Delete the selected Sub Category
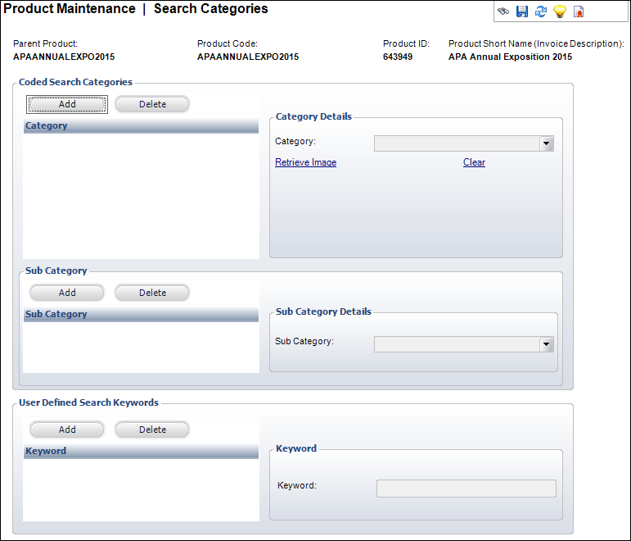The height and width of the screenshot is (541, 631). [x=152, y=293]
